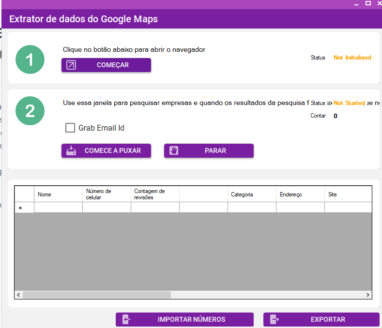Click the import arrow icon on IMPORTAR NÚMEROS

[126, 319]
